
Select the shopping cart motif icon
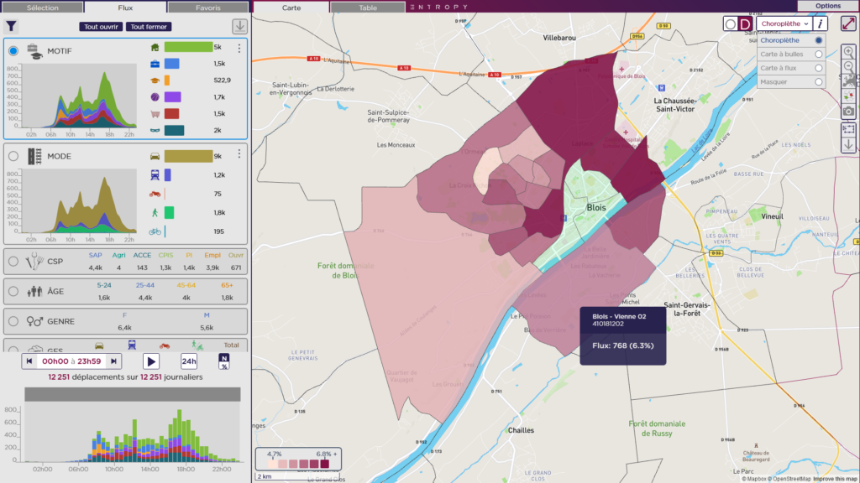[155, 114]
